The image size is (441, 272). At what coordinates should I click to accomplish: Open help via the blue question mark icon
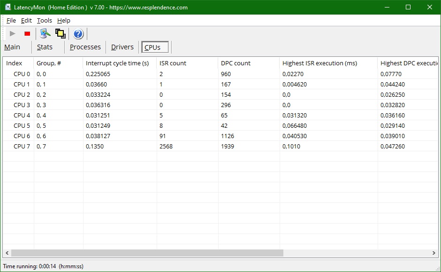(x=78, y=34)
